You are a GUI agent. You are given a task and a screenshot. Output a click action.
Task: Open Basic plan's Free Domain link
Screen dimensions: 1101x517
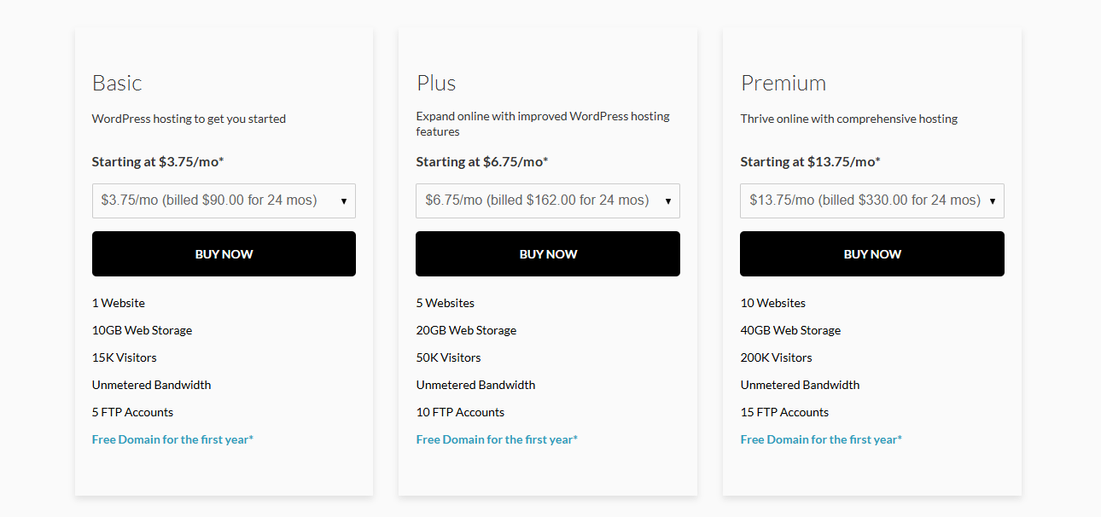point(172,439)
